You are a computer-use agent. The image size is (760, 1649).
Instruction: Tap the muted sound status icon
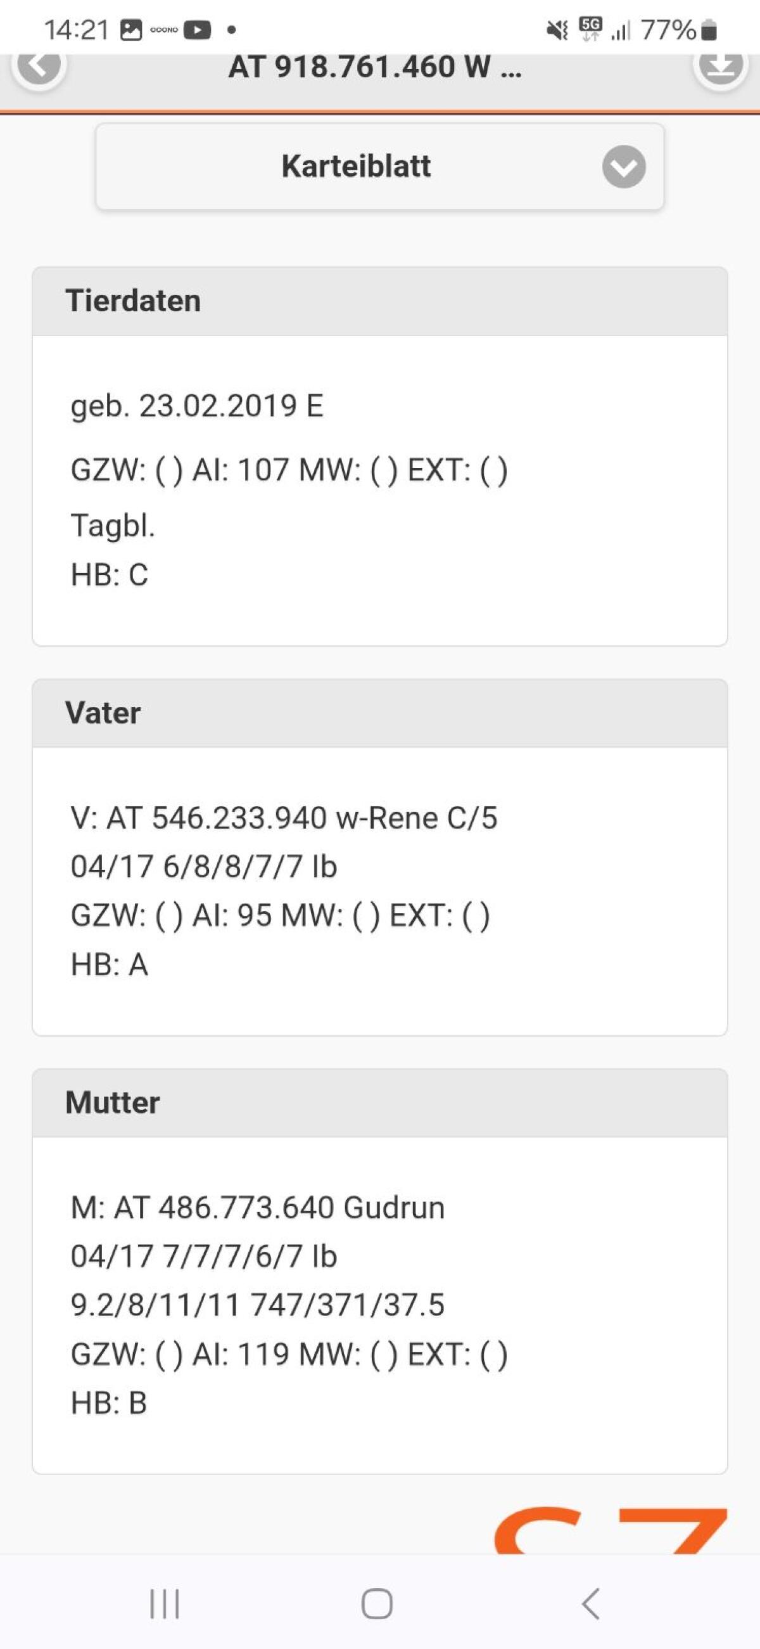point(557,30)
